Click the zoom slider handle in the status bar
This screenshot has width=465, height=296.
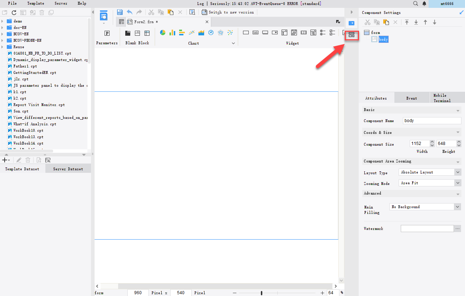coord(262,293)
